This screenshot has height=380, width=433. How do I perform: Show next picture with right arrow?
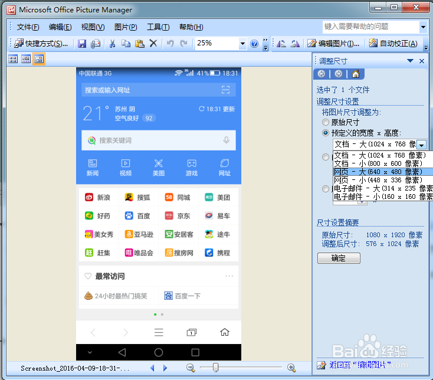click(x=165, y=368)
